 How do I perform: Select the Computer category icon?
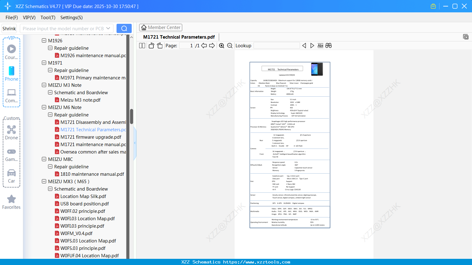click(11, 95)
